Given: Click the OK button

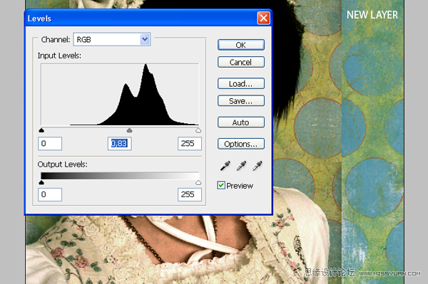Looking at the screenshot, I should click(241, 45).
